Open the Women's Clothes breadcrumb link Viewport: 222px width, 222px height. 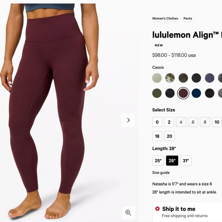[165, 18]
